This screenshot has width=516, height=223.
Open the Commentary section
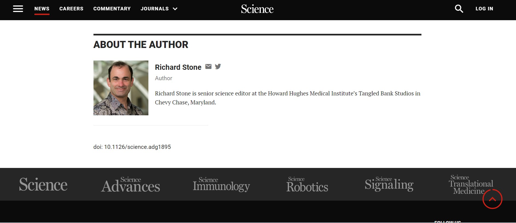pos(112,9)
